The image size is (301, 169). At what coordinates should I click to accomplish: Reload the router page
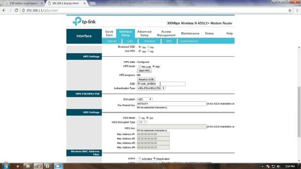pyautogui.click(x=16, y=10)
